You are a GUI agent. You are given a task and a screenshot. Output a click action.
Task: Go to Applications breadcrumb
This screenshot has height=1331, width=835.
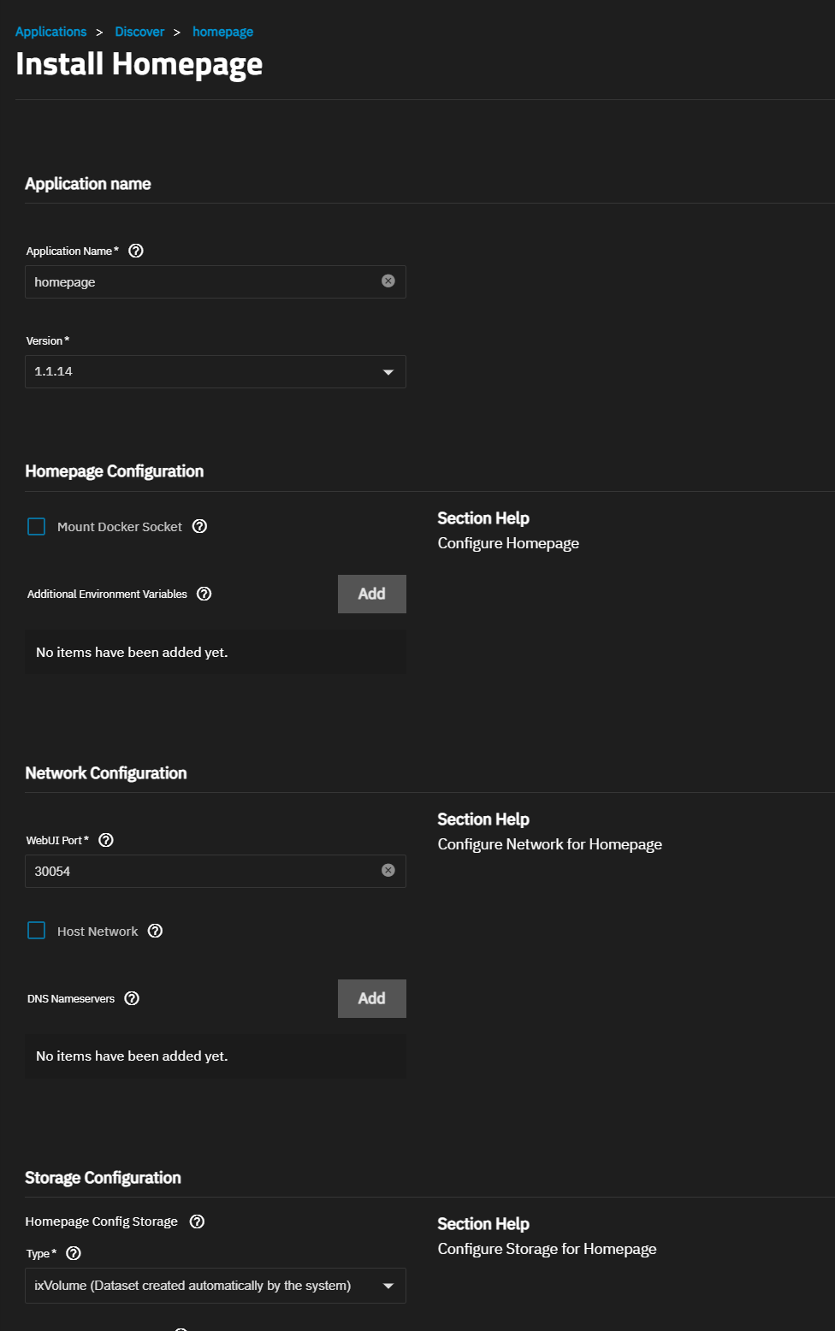click(51, 32)
